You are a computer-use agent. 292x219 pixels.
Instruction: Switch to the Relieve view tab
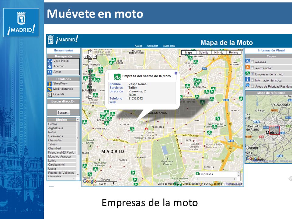(x=234, y=53)
